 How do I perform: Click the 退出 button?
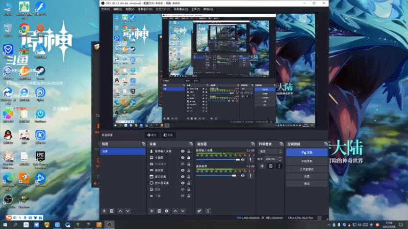[307, 184]
